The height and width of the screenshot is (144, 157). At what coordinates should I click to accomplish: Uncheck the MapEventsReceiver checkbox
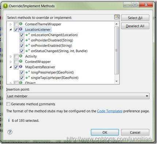[x=16, y=67]
